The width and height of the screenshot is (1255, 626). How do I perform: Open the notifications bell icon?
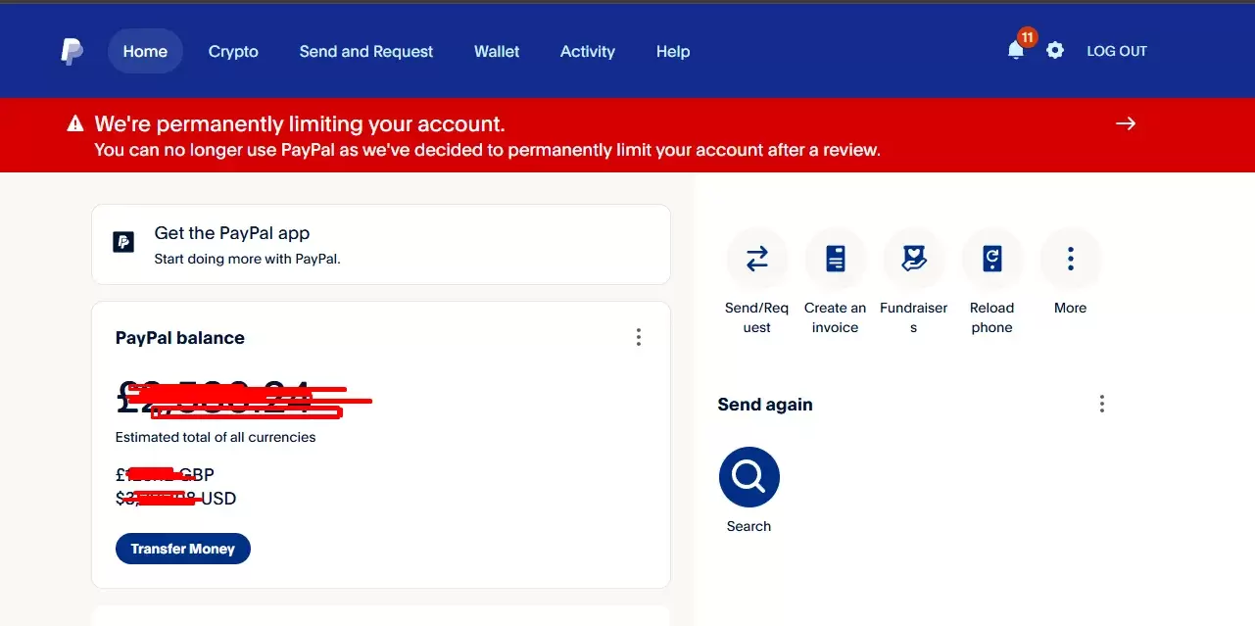pyautogui.click(x=1016, y=51)
